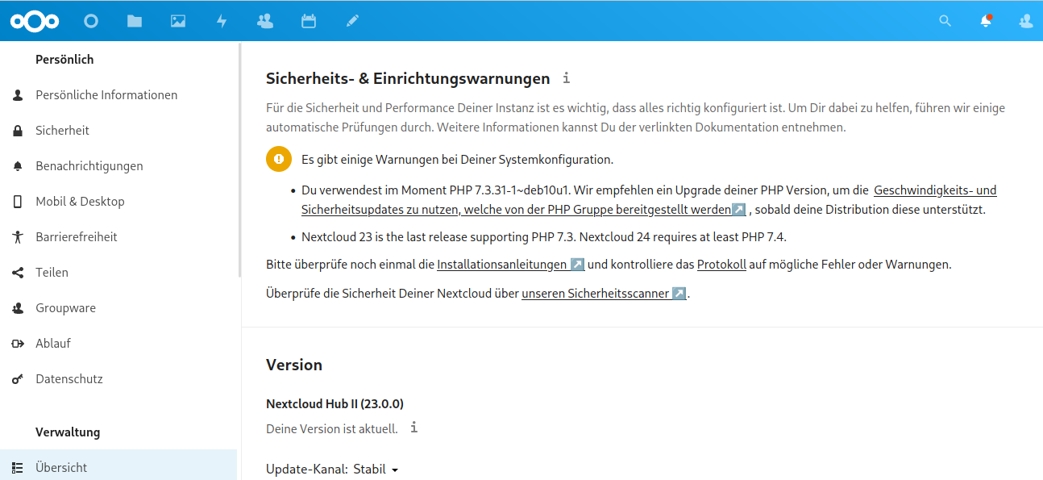Select Übersicht under Verwaltung
The width and height of the screenshot is (1043, 480).
coord(118,466)
